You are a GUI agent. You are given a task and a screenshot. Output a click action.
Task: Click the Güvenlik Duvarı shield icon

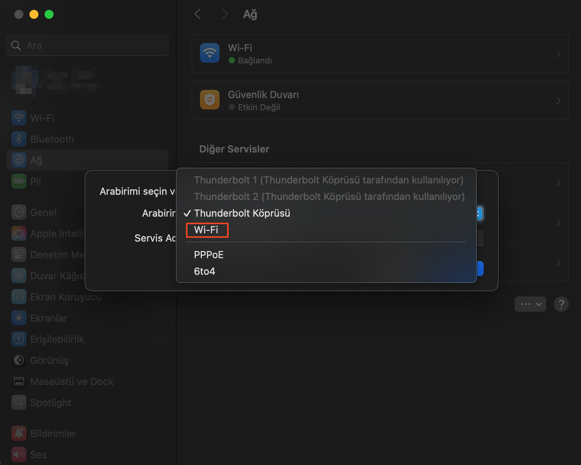210,100
